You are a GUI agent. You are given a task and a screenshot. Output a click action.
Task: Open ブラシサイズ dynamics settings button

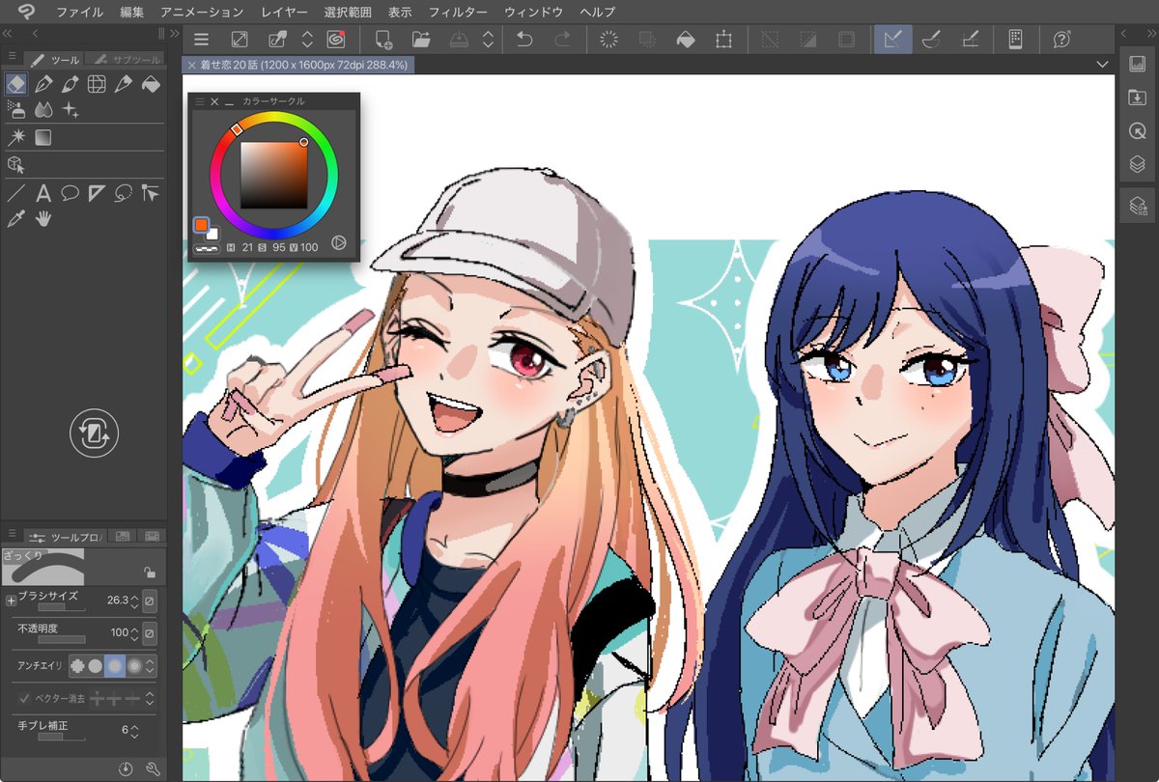150,600
